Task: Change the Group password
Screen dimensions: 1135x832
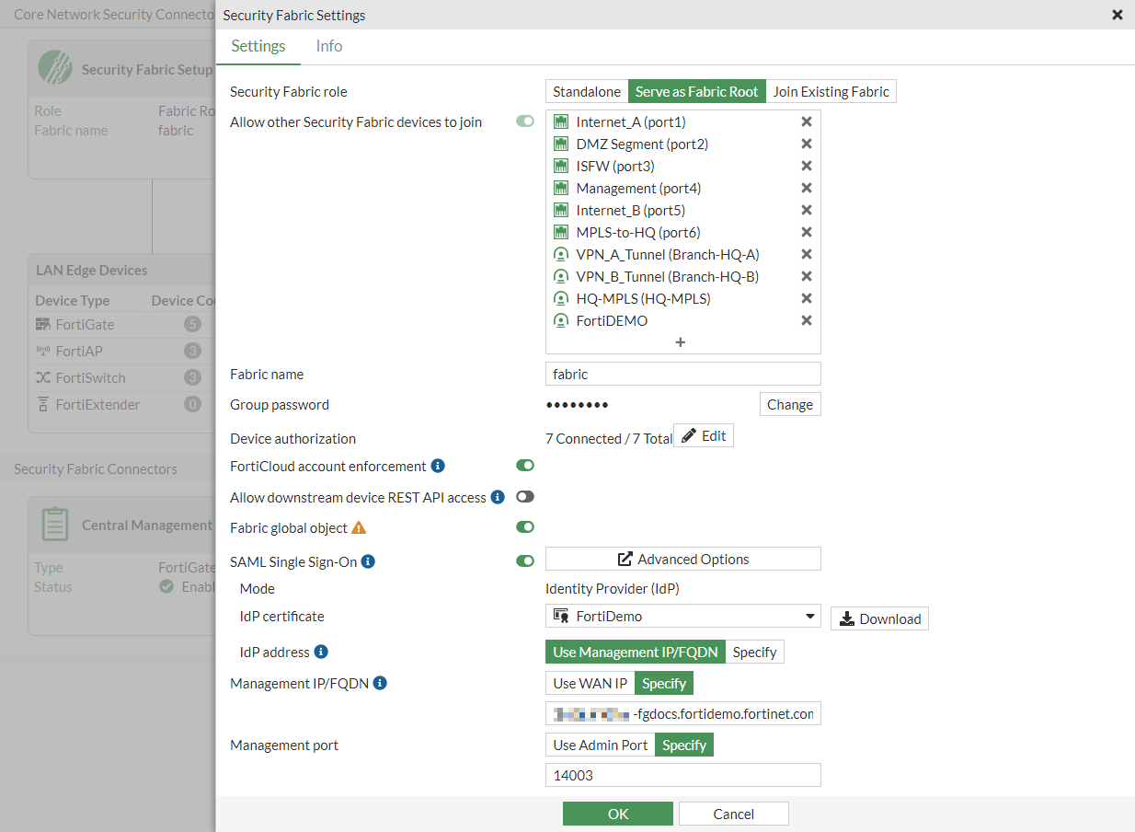Action: click(x=789, y=404)
